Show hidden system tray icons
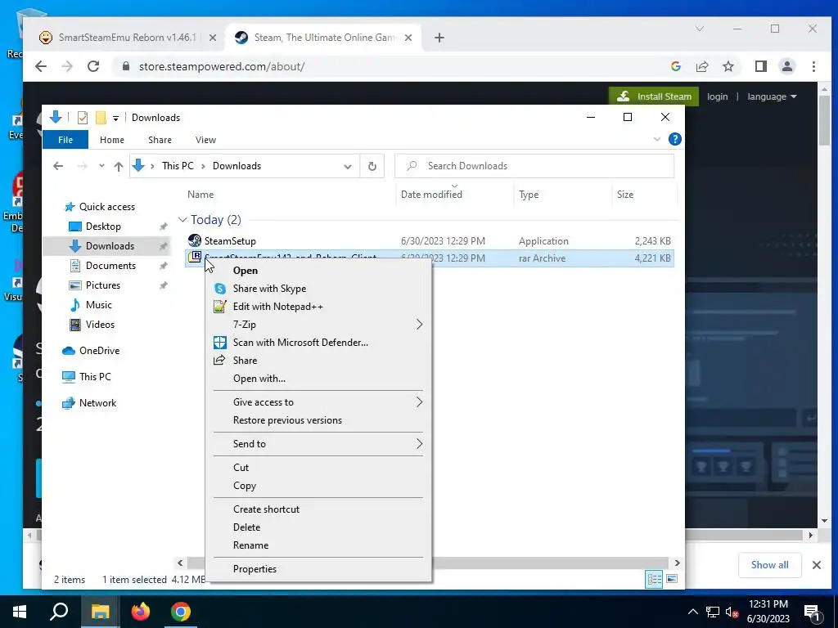The height and width of the screenshot is (628, 838). [x=692, y=612]
